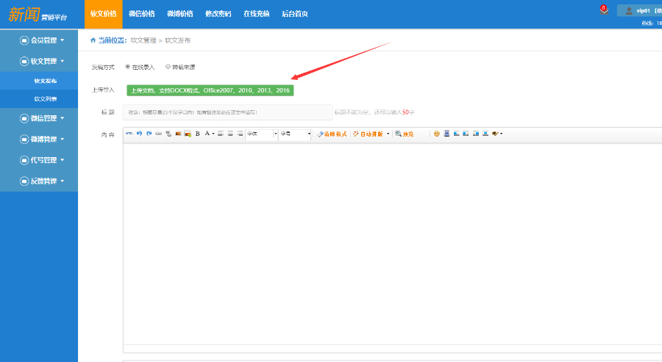Click the emoticon smiley icon in editor
Viewport: 662px width, 362px height.
[x=436, y=134]
